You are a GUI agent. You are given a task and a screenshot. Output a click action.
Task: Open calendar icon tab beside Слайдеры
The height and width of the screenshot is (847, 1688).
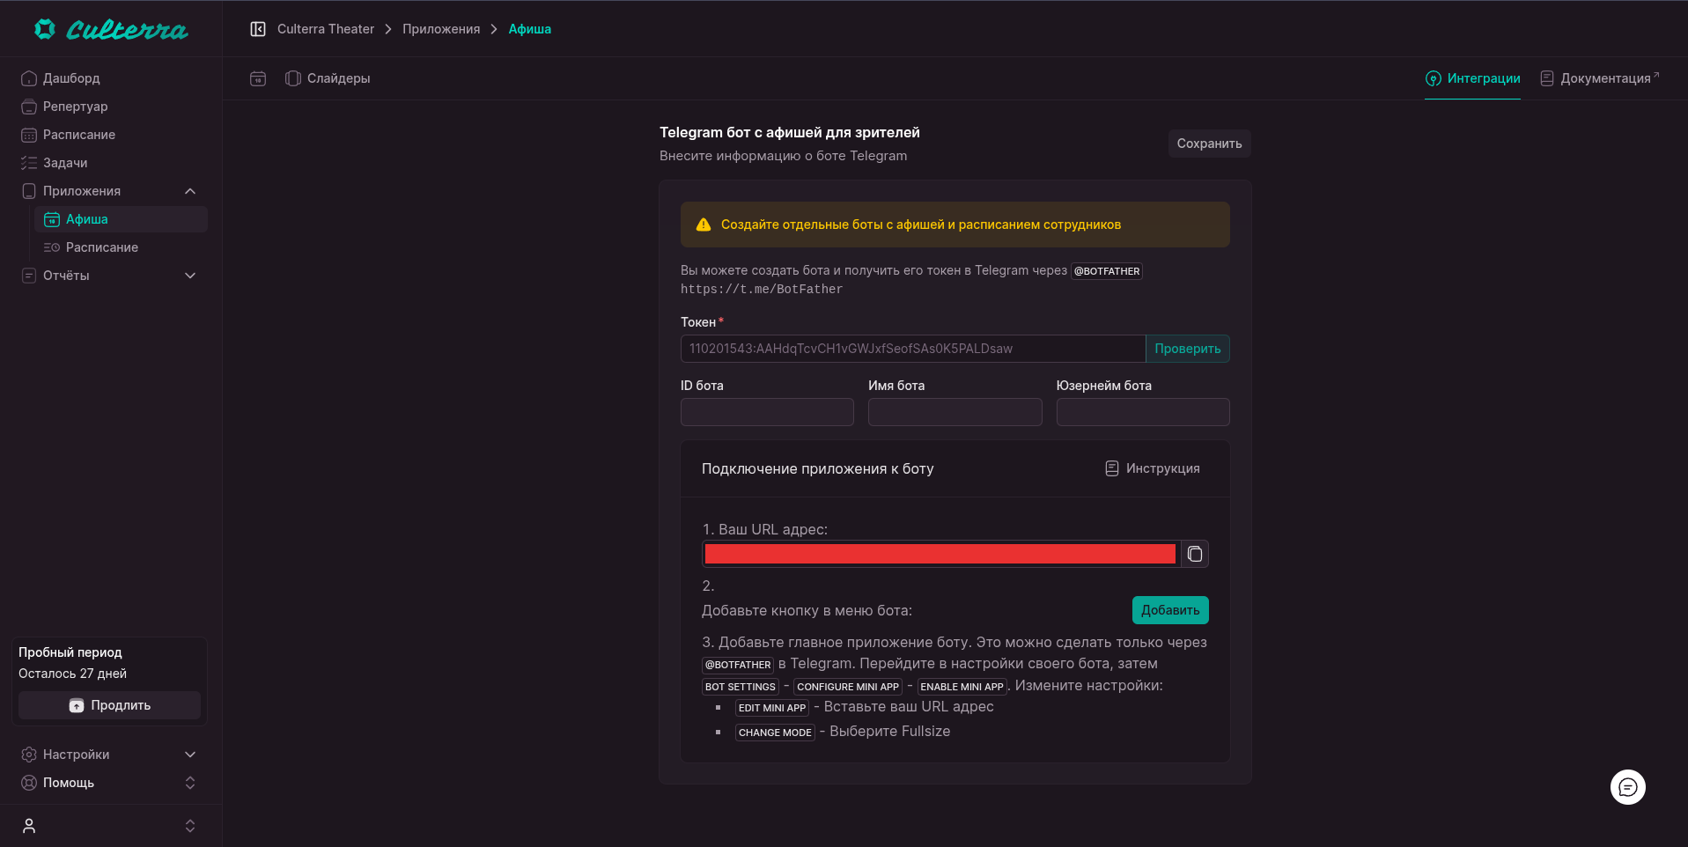click(258, 78)
